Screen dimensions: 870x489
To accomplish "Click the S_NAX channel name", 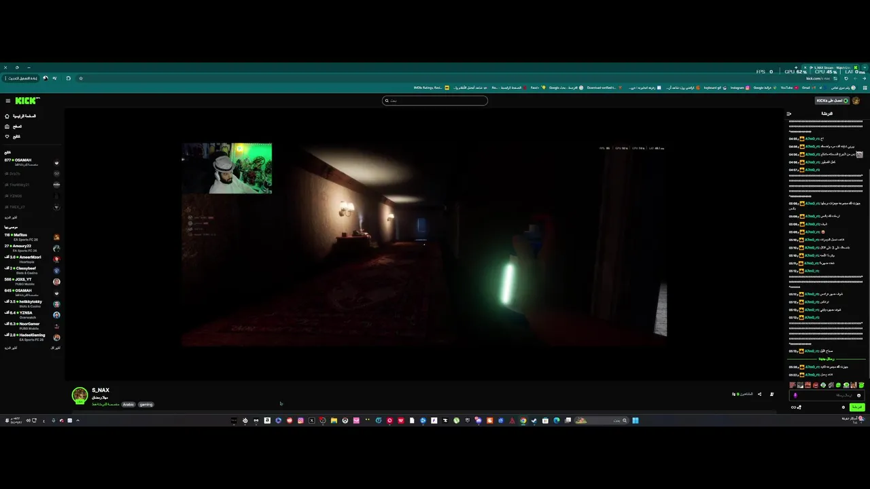I will 101,391.
